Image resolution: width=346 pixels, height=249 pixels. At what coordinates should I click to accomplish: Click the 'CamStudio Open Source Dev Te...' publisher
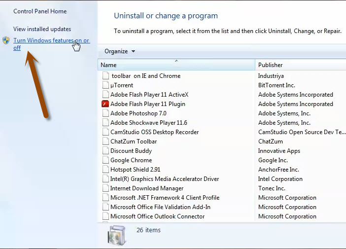click(302, 132)
